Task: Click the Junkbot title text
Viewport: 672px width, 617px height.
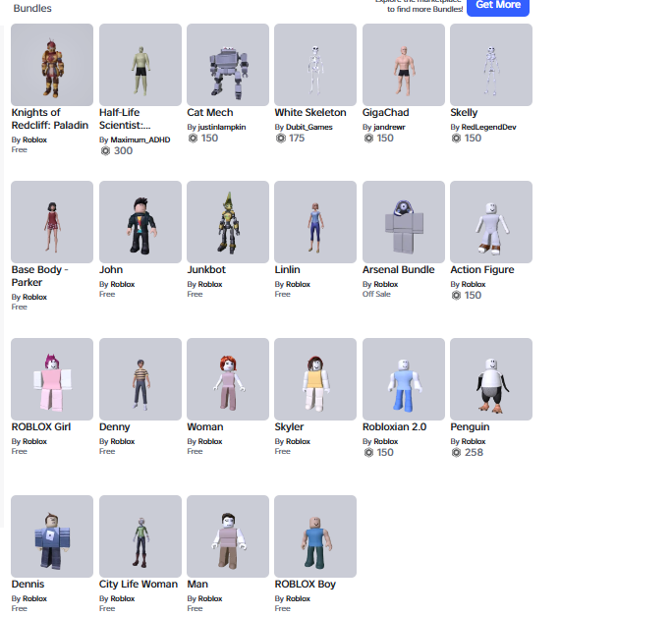Action: [206, 270]
